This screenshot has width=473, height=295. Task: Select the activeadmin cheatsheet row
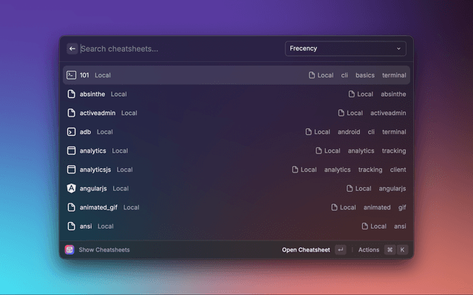pos(236,113)
